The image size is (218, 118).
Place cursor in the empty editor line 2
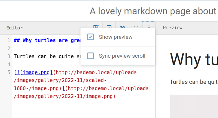coord(42,48)
